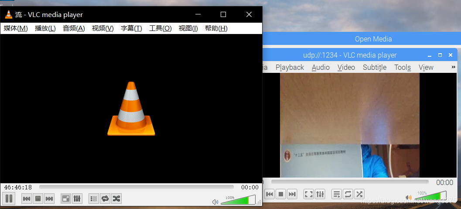Click the webcam video stream in the udp VLC window
The width and height of the screenshot is (461, 209).
[x=350, y=125]
